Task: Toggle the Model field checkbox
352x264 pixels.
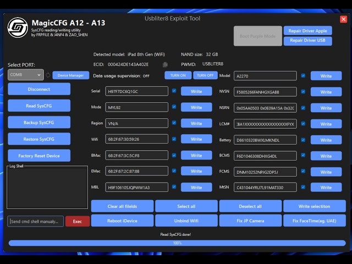Action: 303,76
